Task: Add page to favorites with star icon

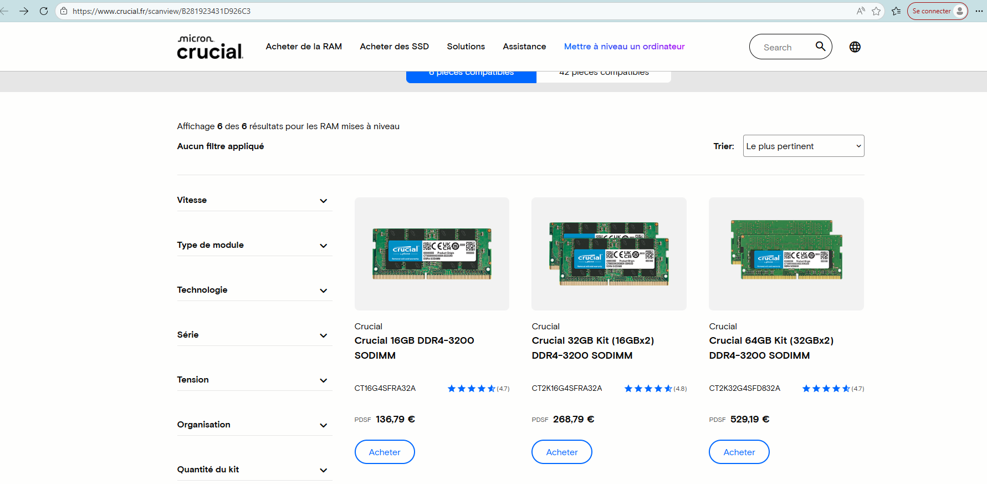Action: (x=876, y=11)
